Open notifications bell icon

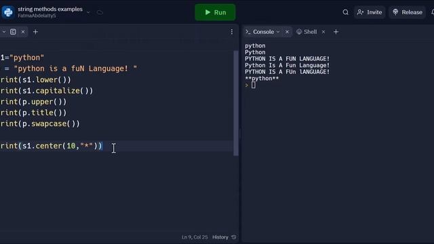click(x=433, y=12)
